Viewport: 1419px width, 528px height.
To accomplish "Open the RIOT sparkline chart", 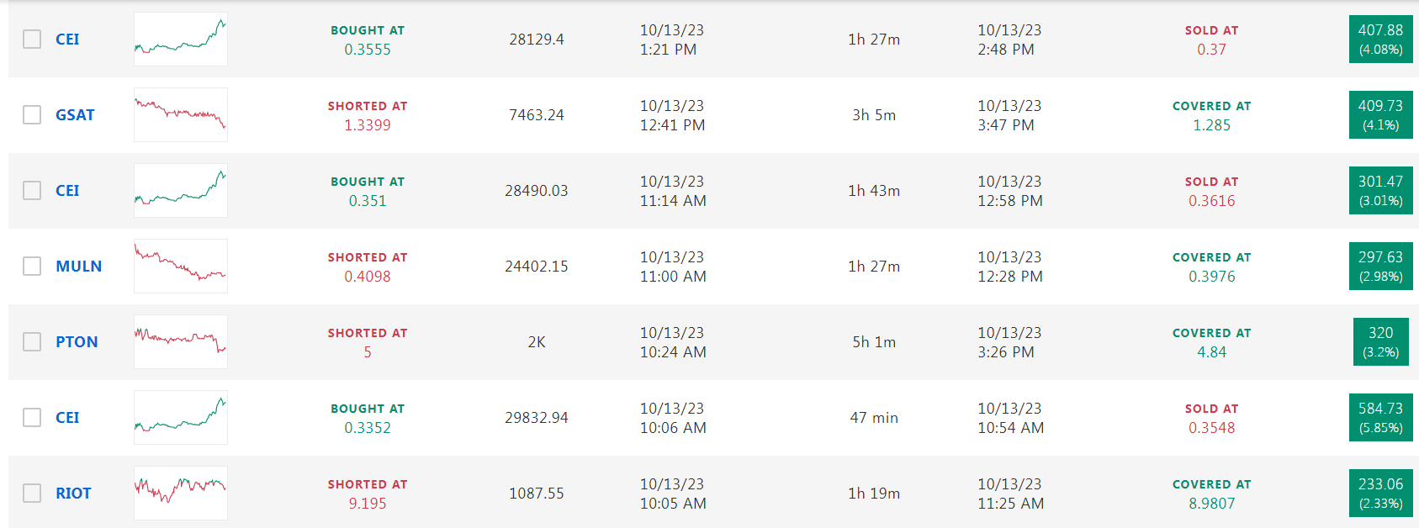I will [180, 493].
